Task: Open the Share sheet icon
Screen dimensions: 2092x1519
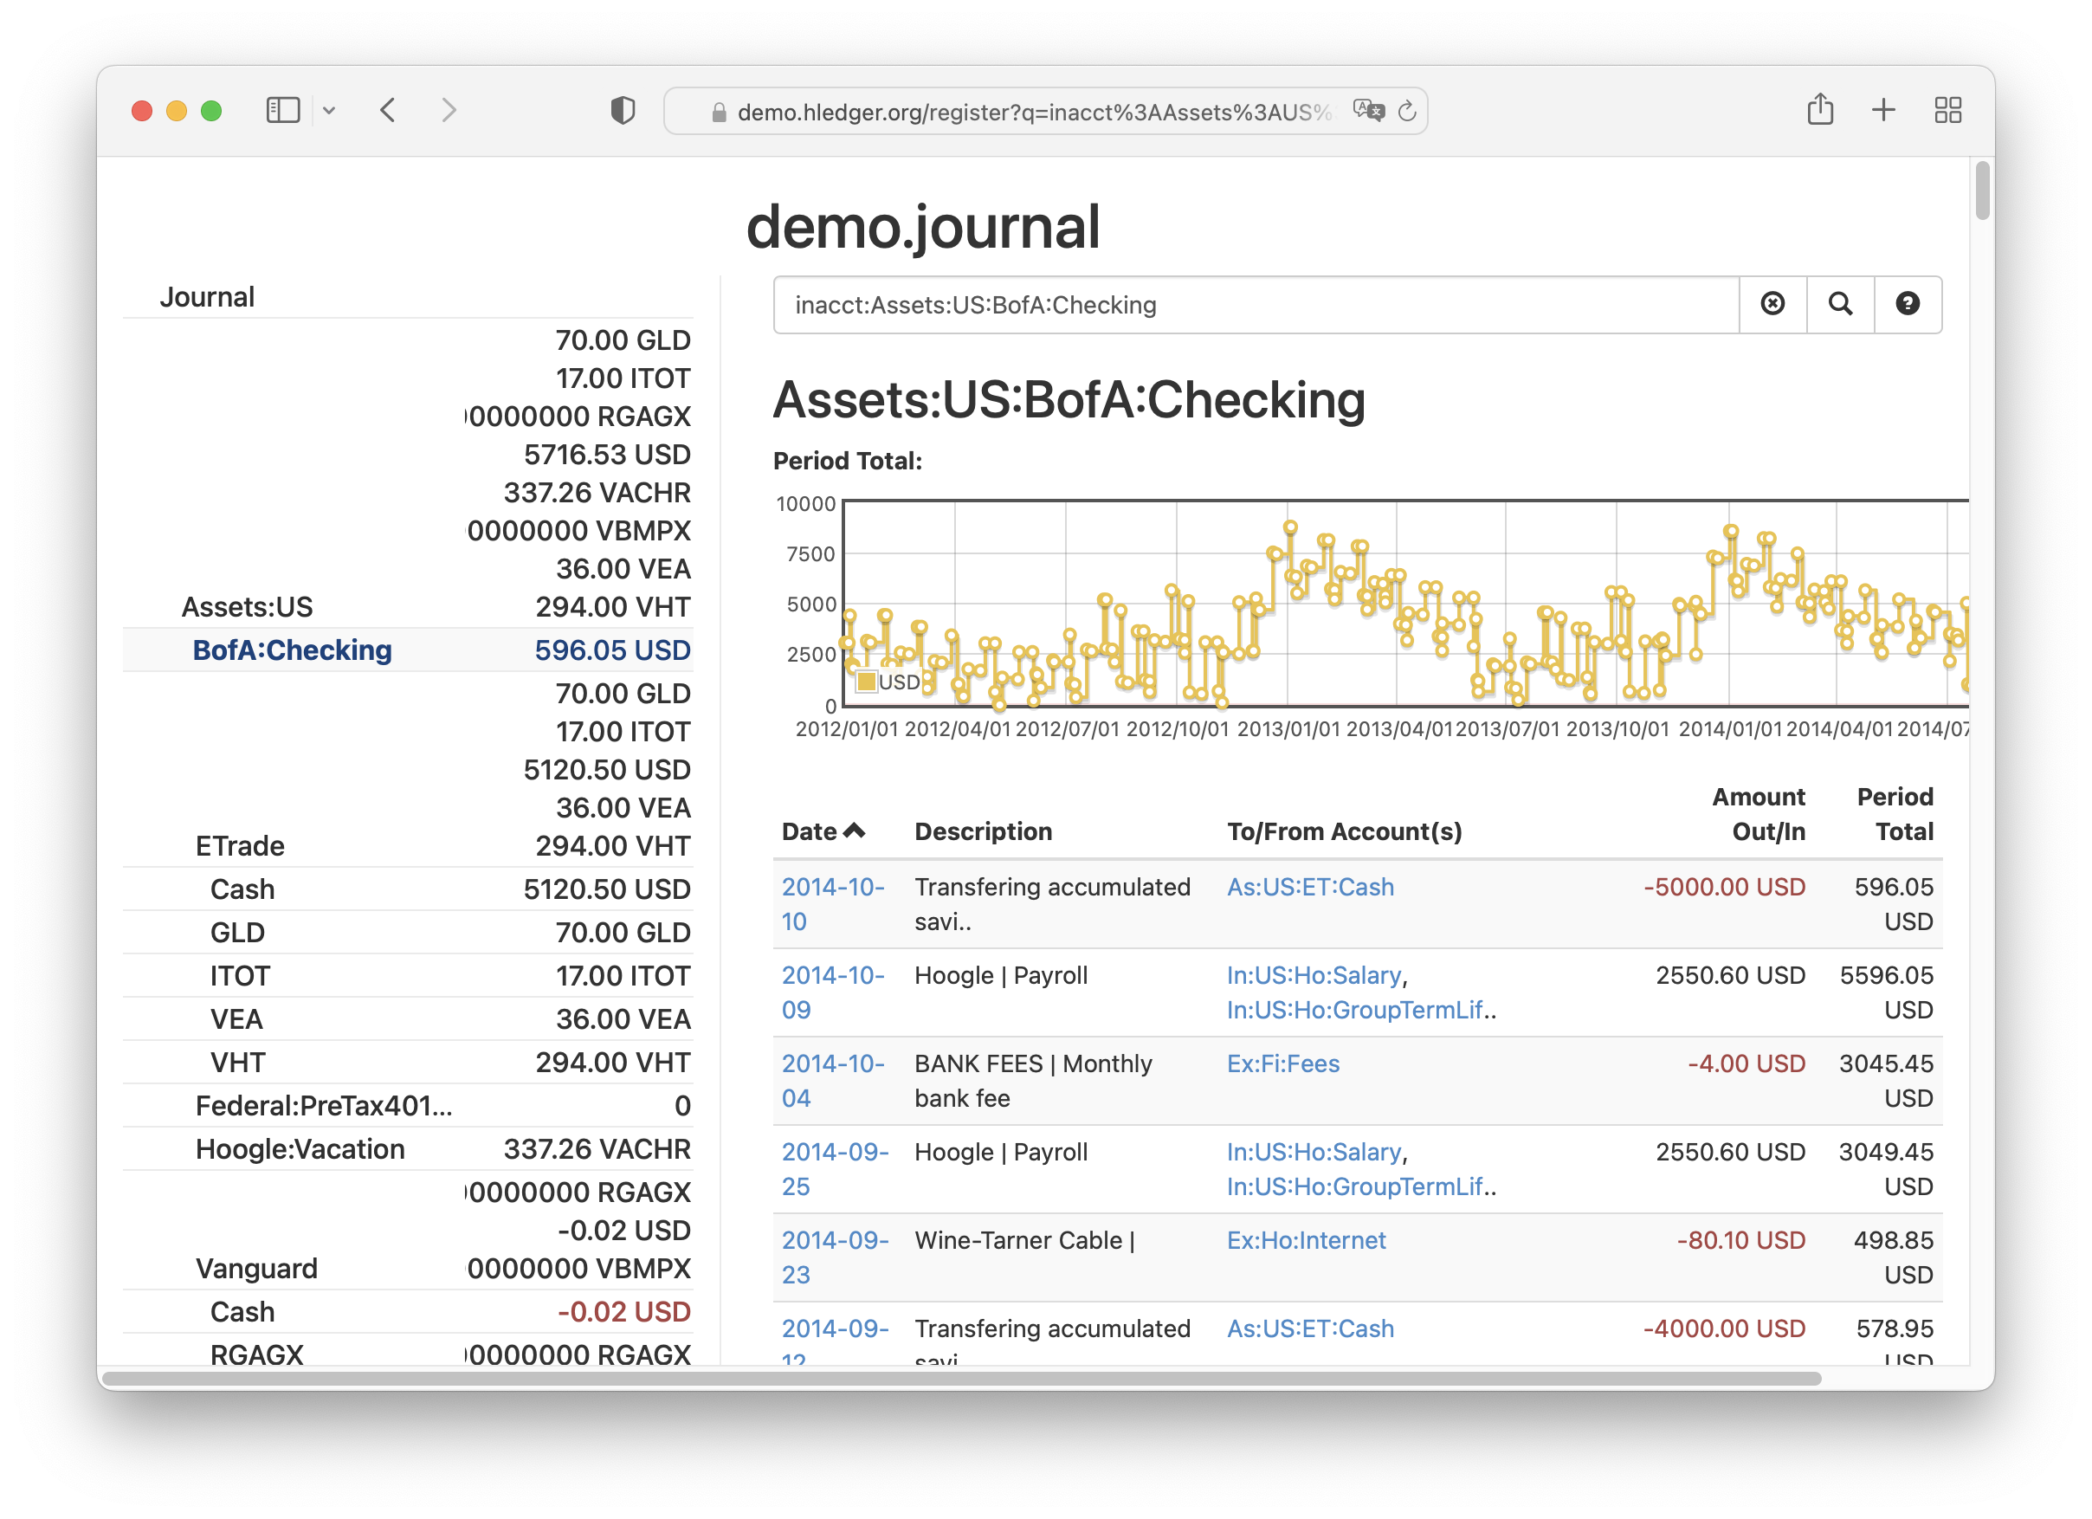Action: pos(1820,111)
